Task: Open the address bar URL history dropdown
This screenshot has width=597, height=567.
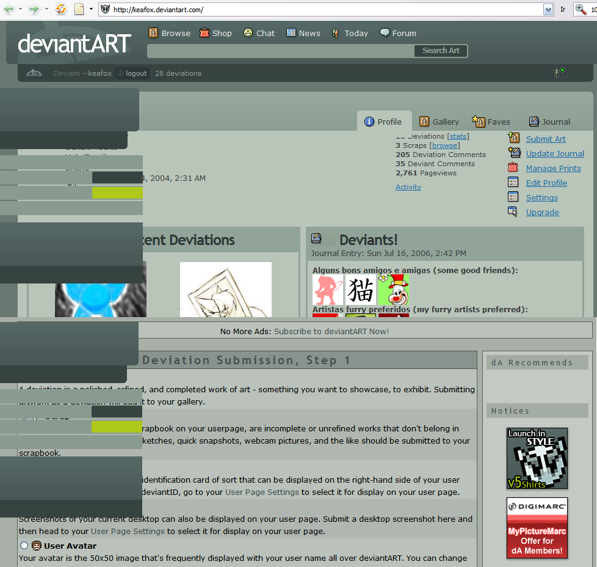Action: [548, 10]
